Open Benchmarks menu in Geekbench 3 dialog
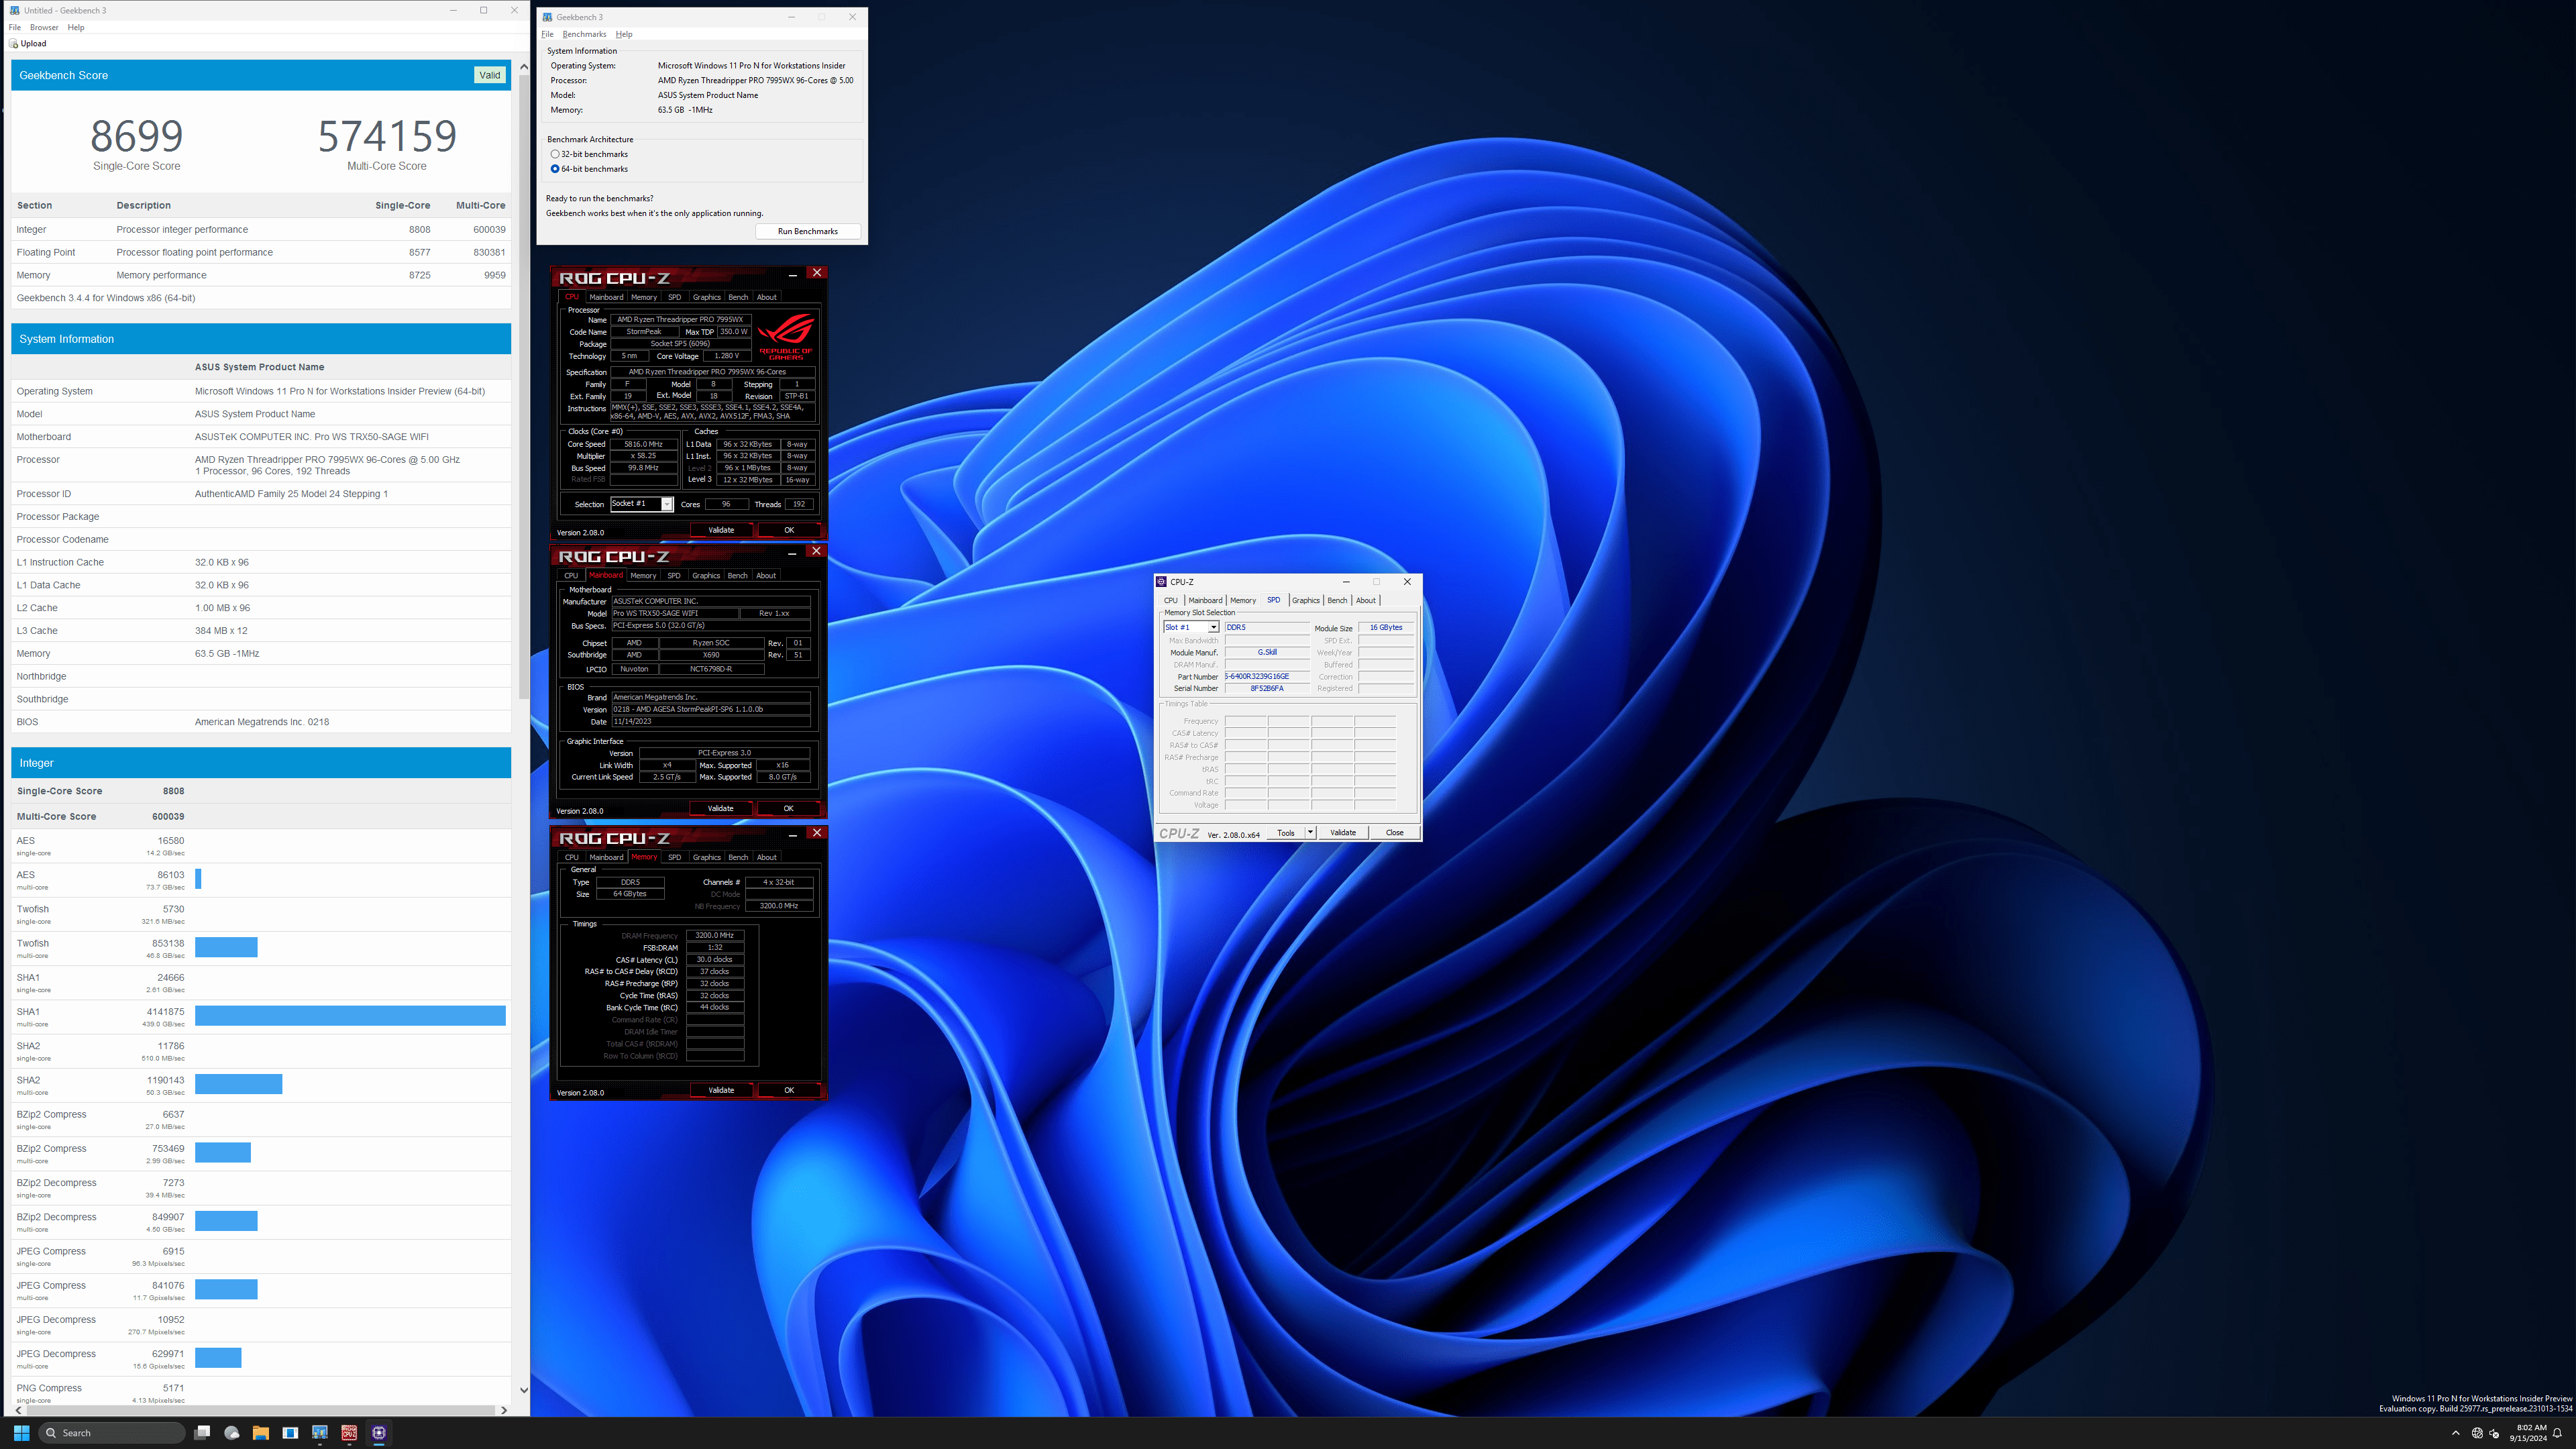This screenshot has width=2576, height=1449. pos(584,34)
